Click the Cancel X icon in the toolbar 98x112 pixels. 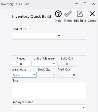(92, 14)
